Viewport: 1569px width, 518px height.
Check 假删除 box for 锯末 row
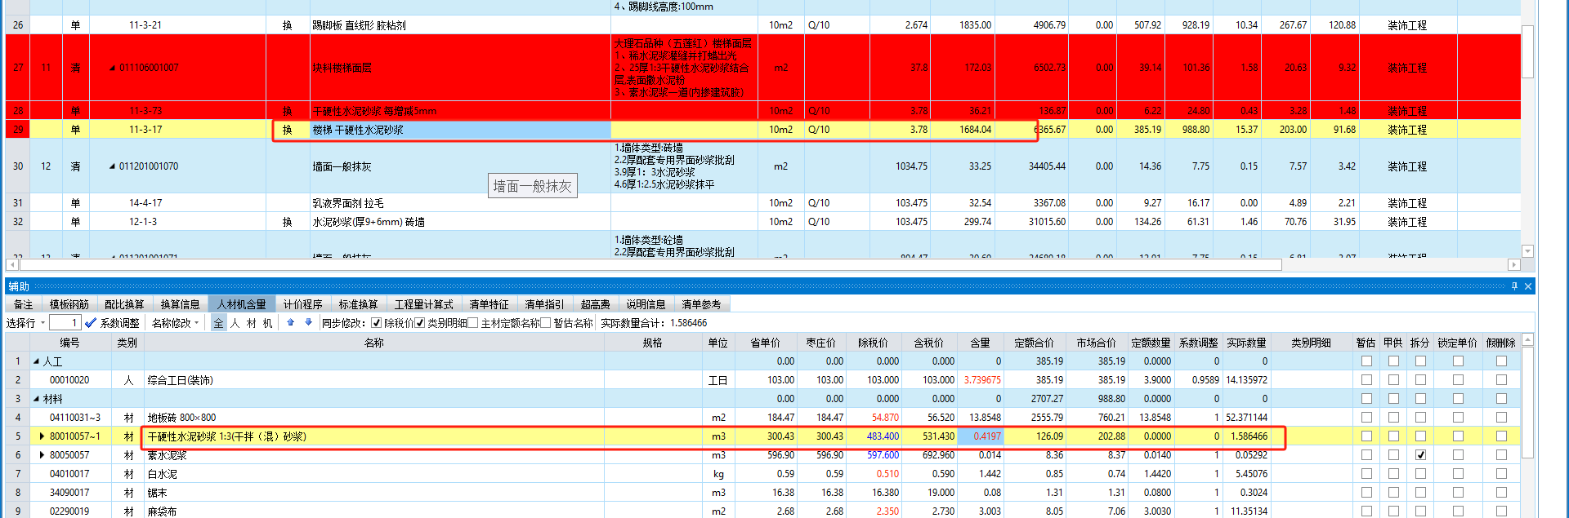(x=1501, y=493)
